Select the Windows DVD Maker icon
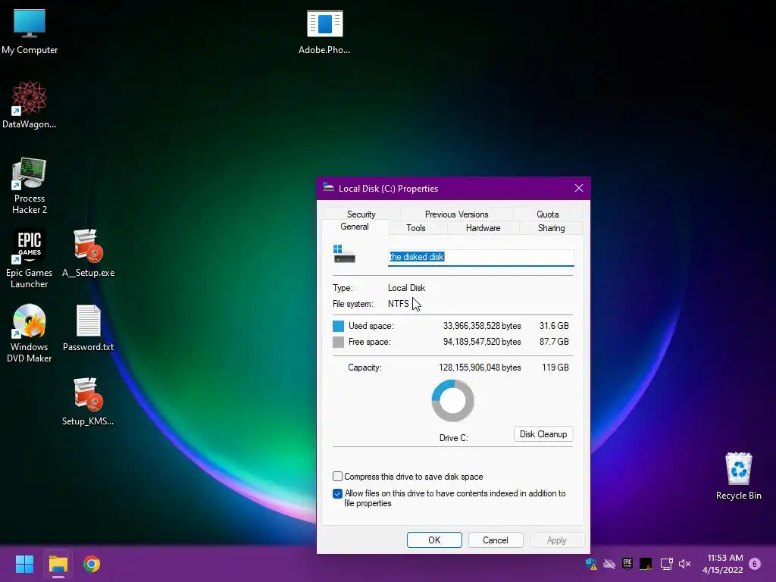The image size is (776, 582). click(x=30, y=333)
